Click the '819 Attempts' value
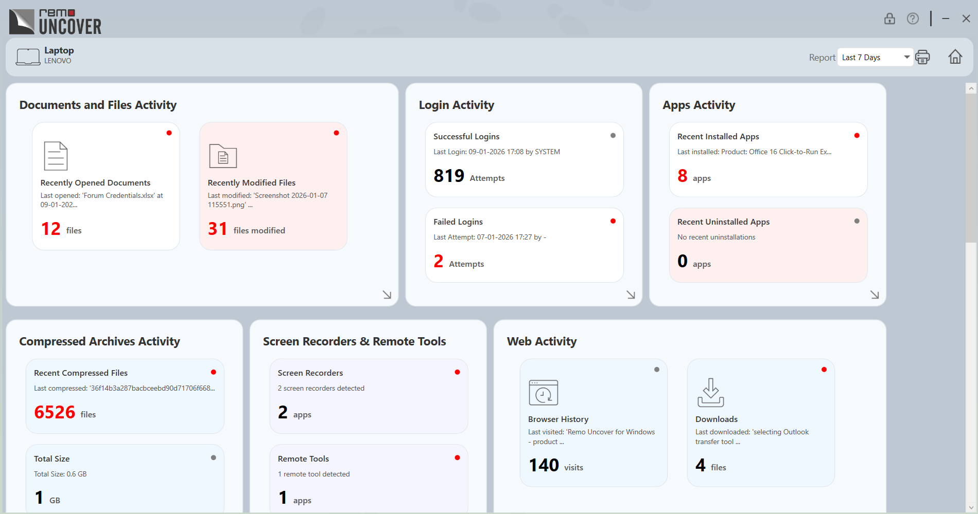 point(469,176)
